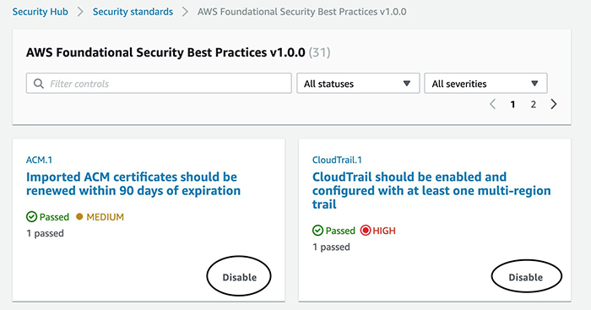Select page 1 of controls
Screen dimensions: 591x310
click(512, 105)
